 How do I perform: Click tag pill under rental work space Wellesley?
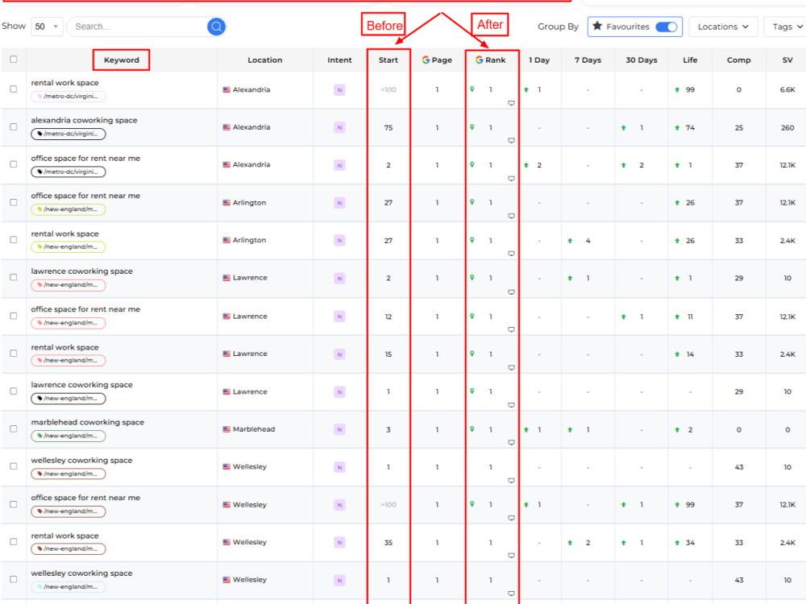[69, 549]
